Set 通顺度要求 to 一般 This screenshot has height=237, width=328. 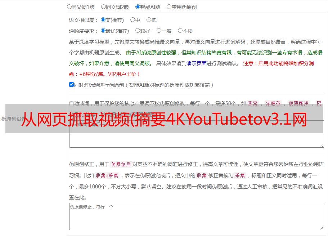159,31
